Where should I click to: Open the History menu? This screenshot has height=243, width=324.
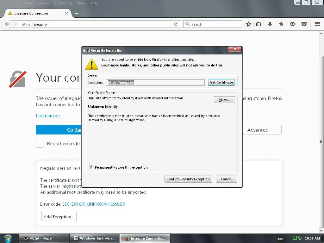pos(43,3)
